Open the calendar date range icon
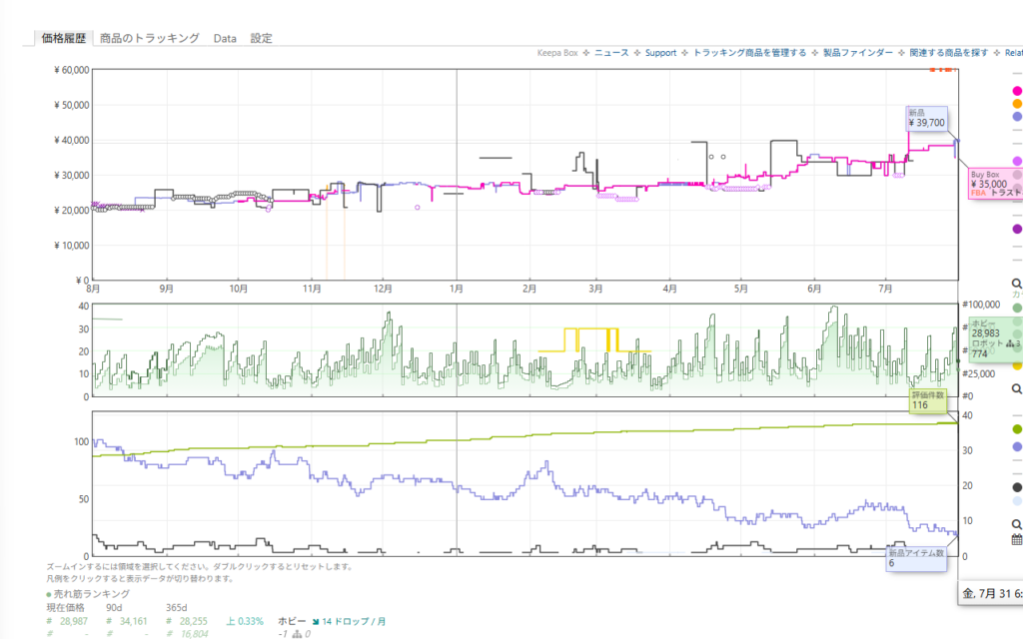1023x639 pixels. (x=1016, y=540)
